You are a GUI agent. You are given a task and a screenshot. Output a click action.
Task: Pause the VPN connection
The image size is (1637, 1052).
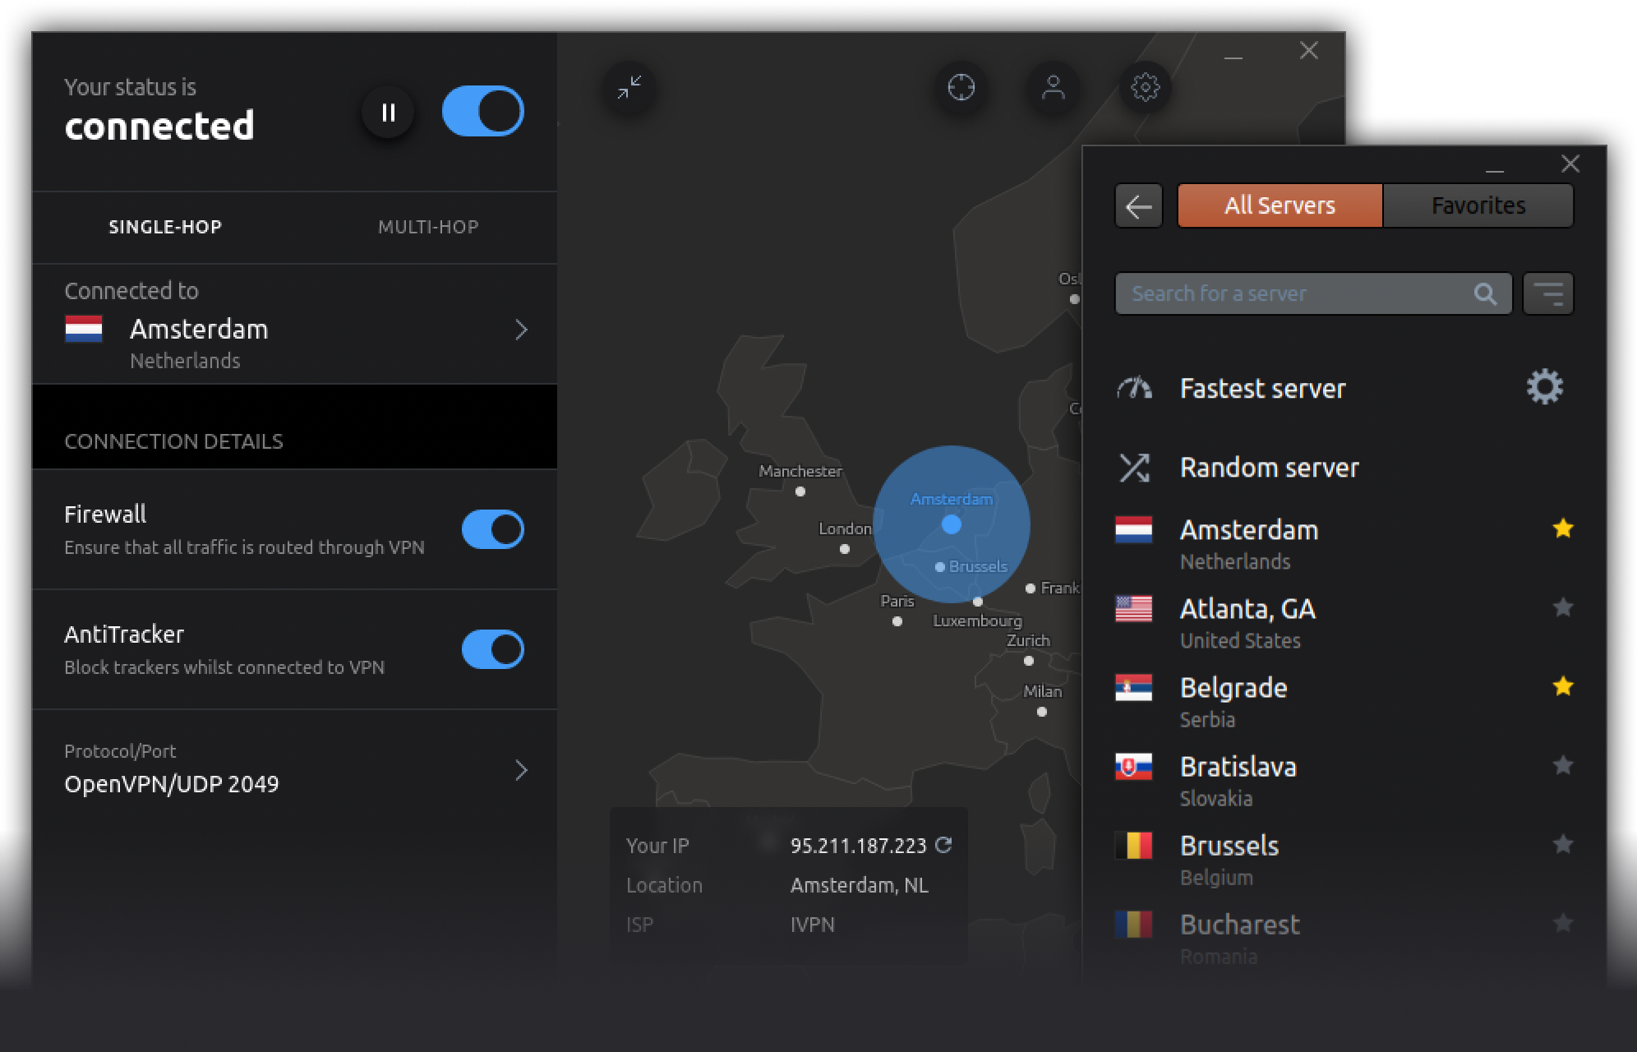pyautogui.click(x=388, y=112)
